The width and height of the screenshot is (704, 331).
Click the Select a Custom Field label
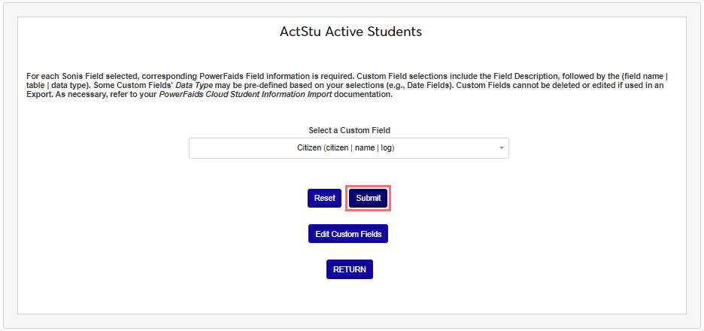point(349,130)
